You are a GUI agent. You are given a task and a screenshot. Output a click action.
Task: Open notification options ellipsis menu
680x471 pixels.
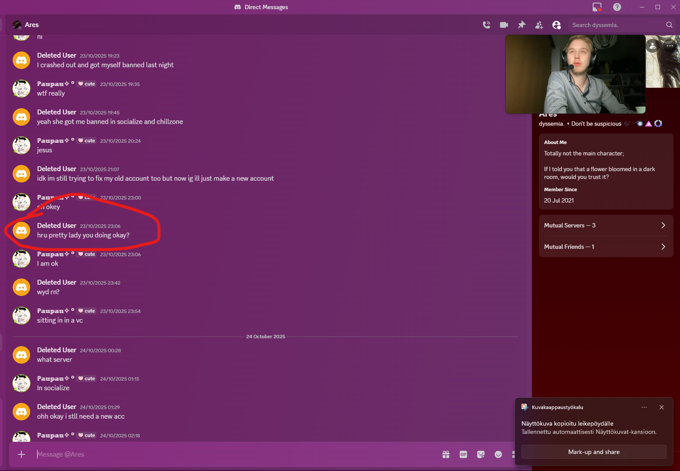tap(644, 407)
